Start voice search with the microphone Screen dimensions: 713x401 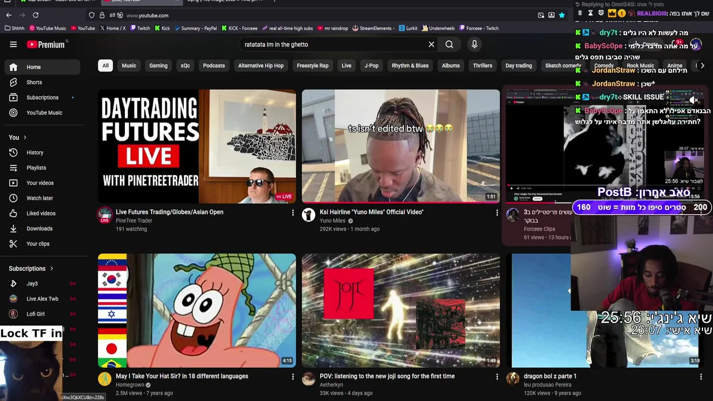pos(475,45)
